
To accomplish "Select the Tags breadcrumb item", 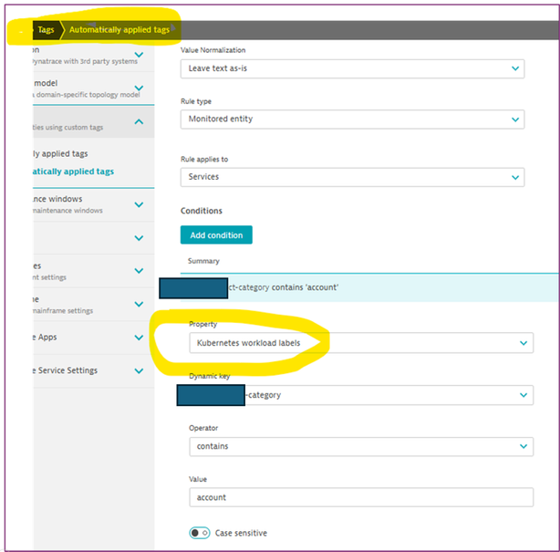I will (46, 30).
